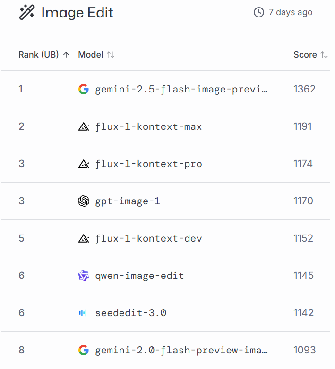Select the score value 1174

[303, 164]
